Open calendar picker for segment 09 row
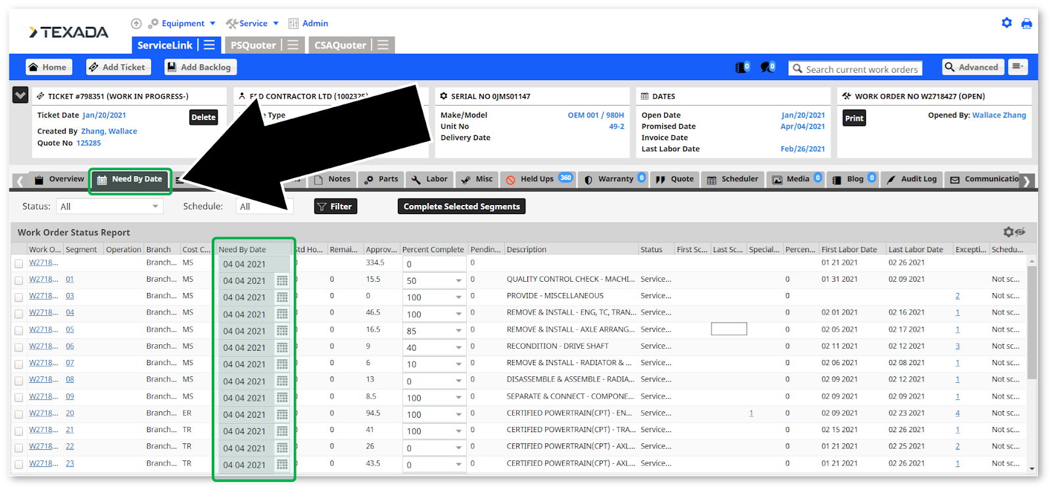 (x=282, y=397)
